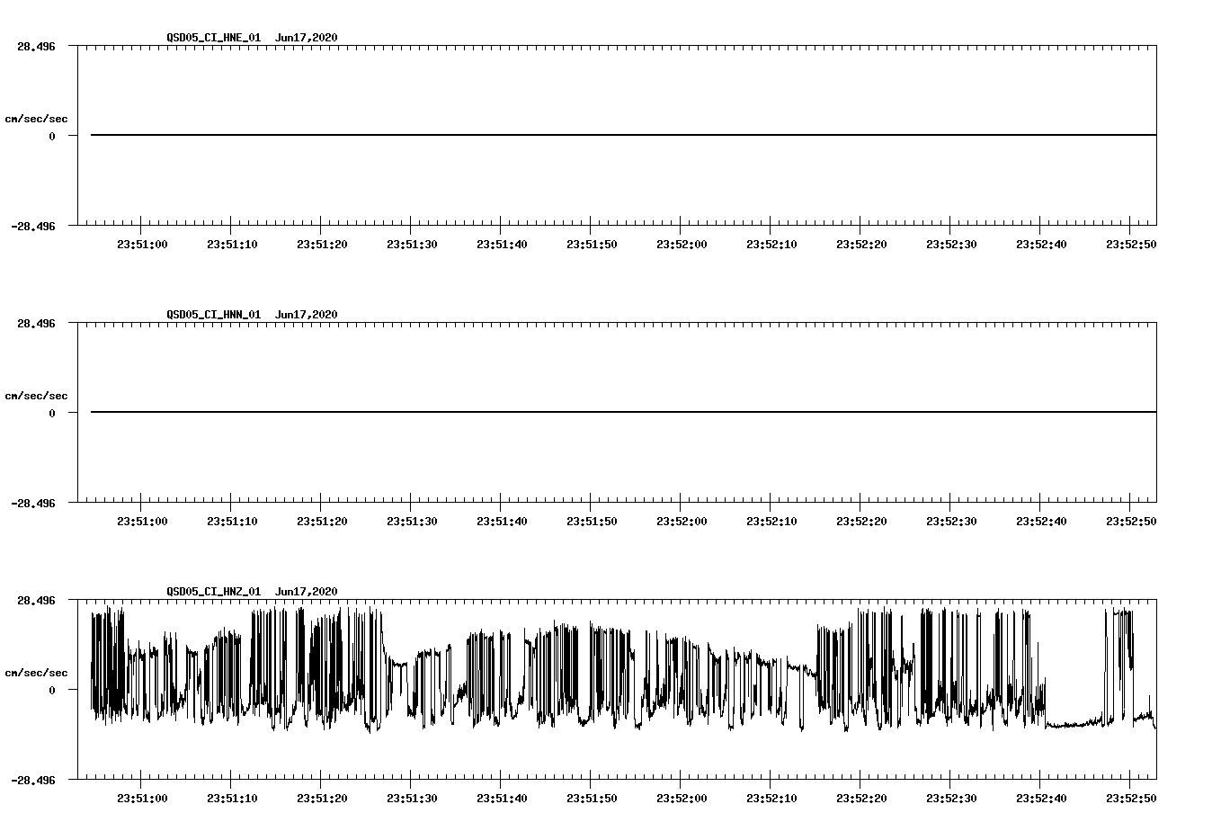Click the 0 axis value of HNN plot
The height and width of the screenshot is (831, 1221).
pyautogui.click(x=52, y=414)
